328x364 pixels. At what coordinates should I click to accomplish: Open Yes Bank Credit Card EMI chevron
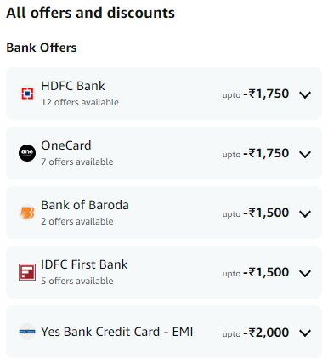point(305,333)
